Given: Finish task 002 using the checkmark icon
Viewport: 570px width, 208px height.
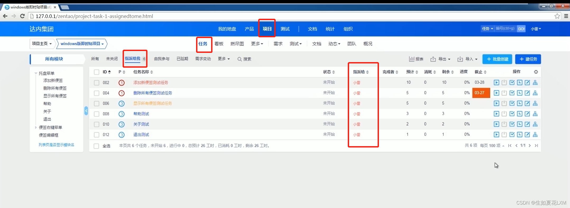Looking at the screenshot, I should tap(512, 82).
